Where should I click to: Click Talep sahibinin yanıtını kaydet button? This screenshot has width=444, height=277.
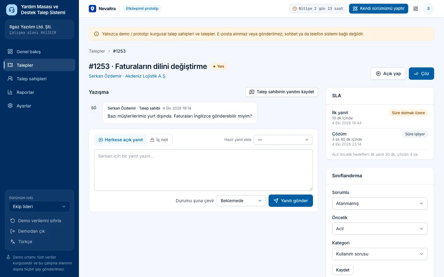282,92
